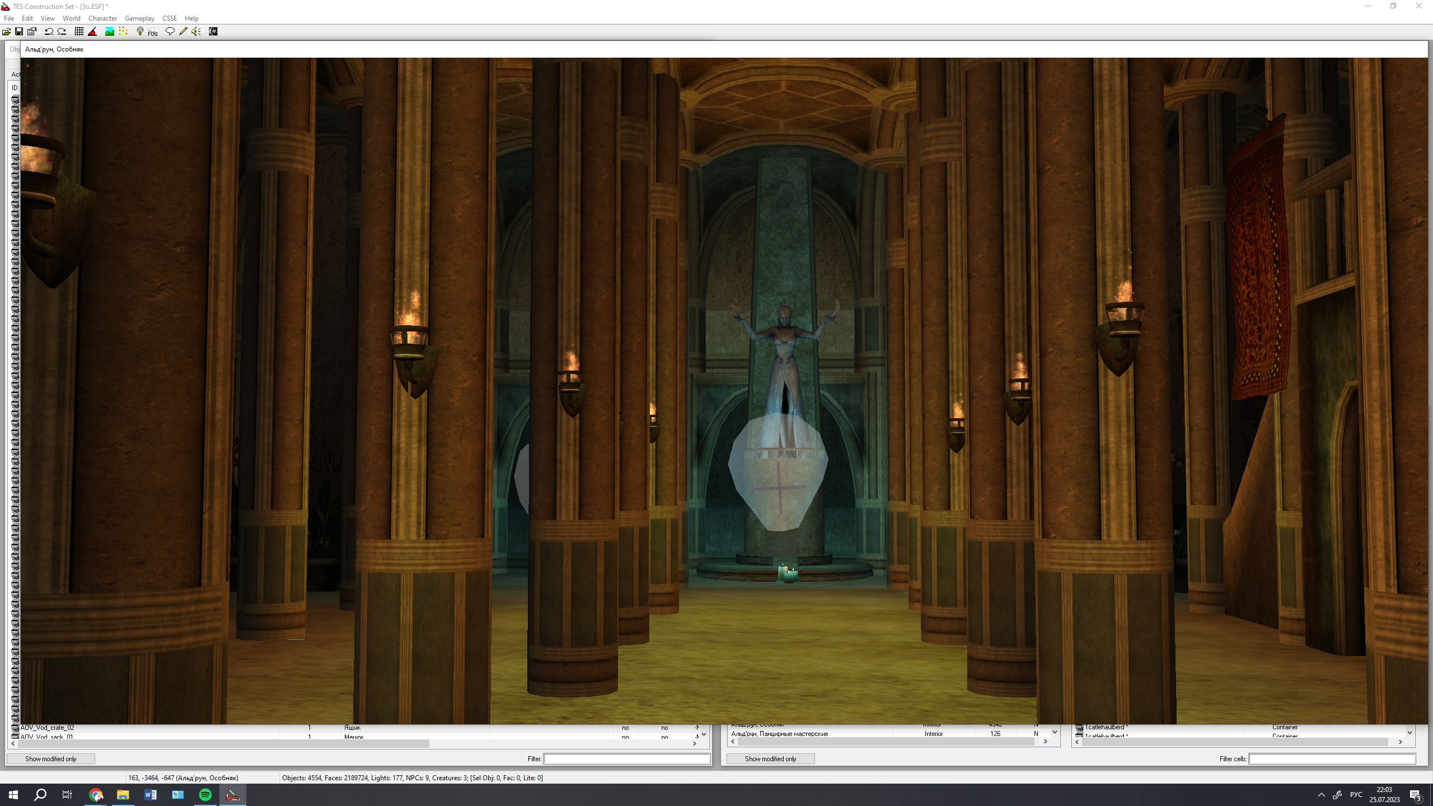Click cell view Show modified only button

pyautogui.click(x=770, y=758)
